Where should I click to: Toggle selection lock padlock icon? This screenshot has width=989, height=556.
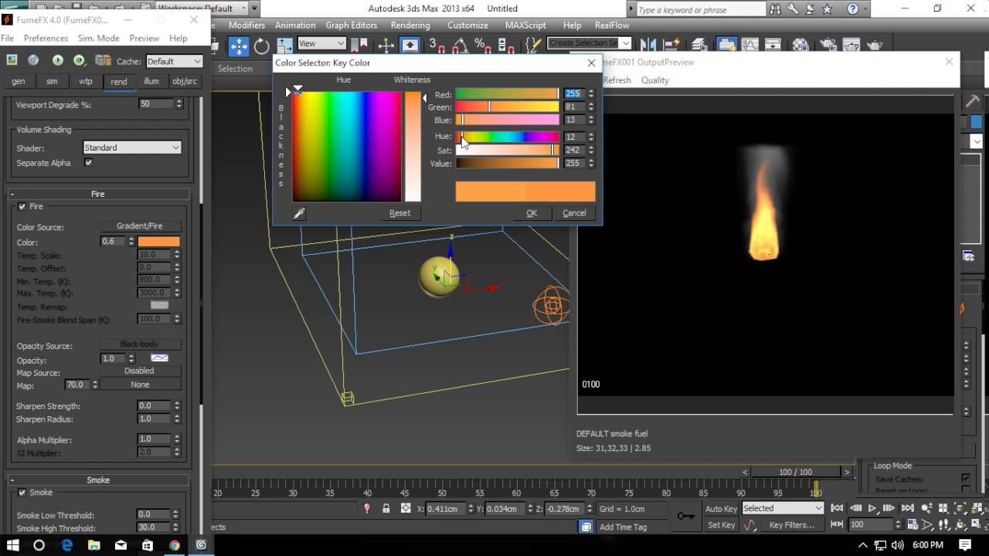(386, 508)
